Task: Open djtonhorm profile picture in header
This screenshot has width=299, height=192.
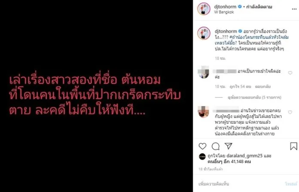Action: [204, 9]
